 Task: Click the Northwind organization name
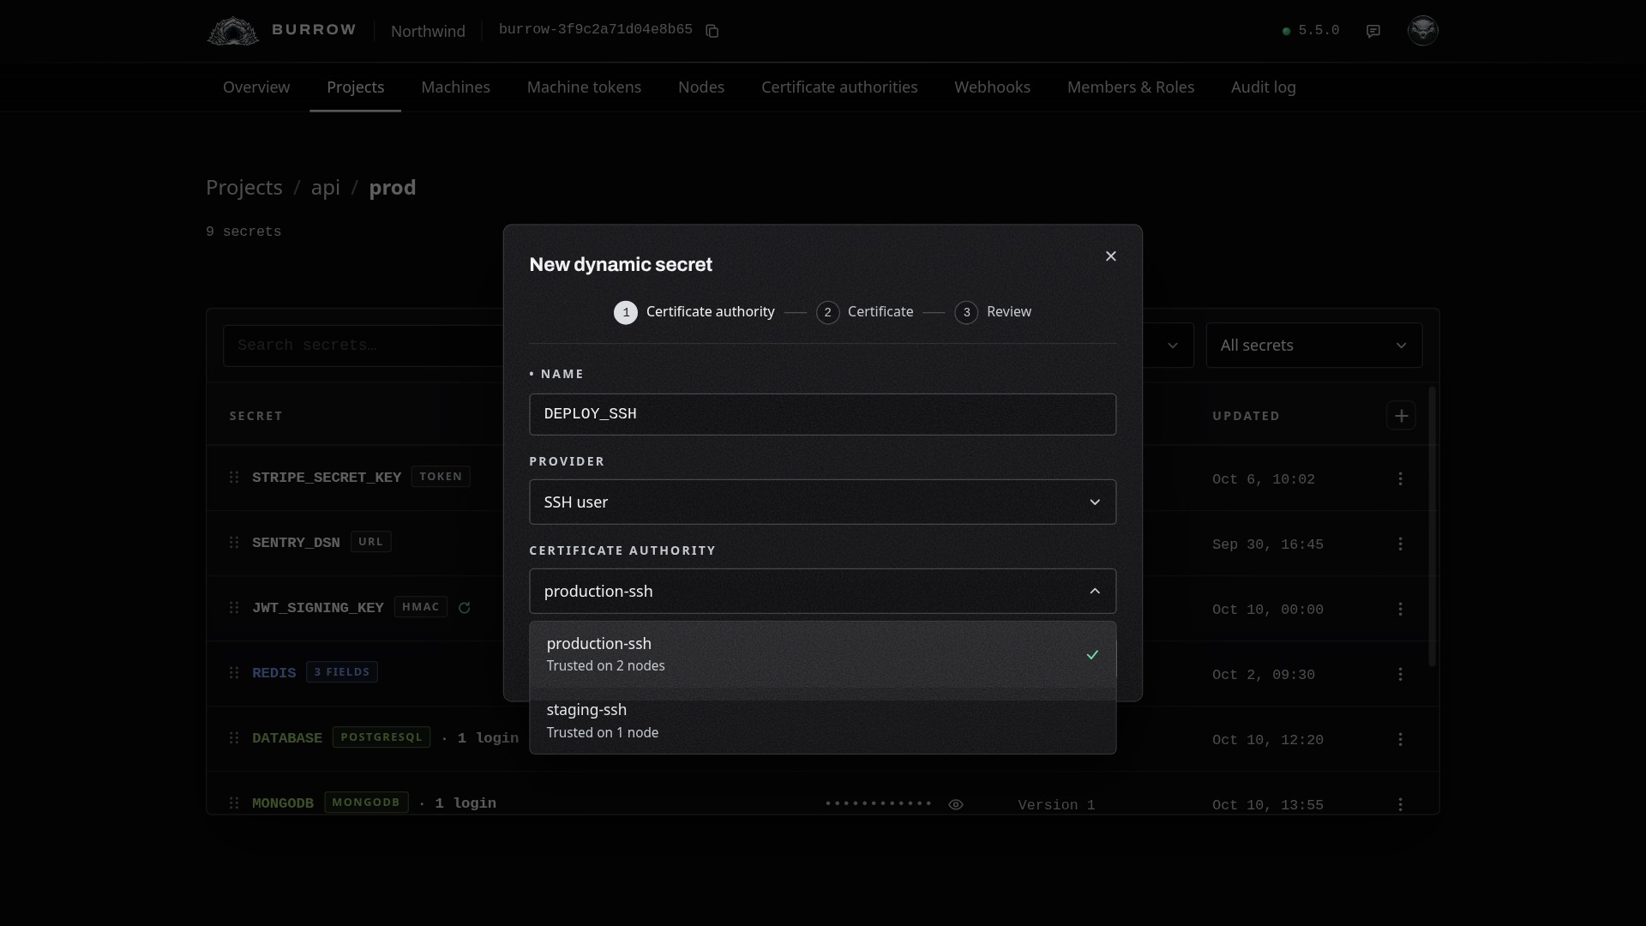pyautogui.click(x=428, y=31)
